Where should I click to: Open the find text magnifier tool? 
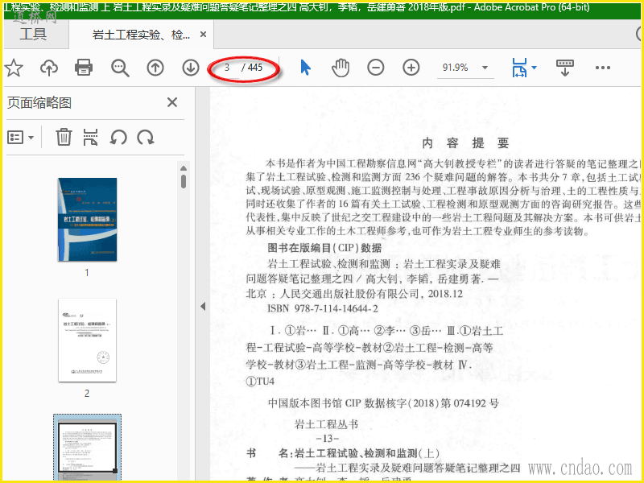(x=120, y=68)
